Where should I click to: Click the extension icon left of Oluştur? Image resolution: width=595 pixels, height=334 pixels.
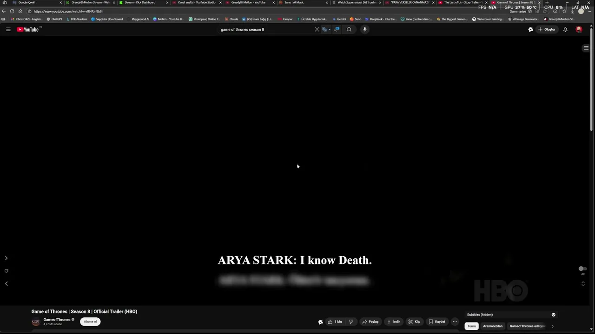[530, 29]
